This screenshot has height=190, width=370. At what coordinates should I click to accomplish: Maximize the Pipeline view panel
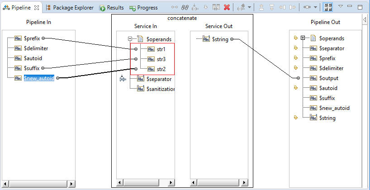point(360,7)
